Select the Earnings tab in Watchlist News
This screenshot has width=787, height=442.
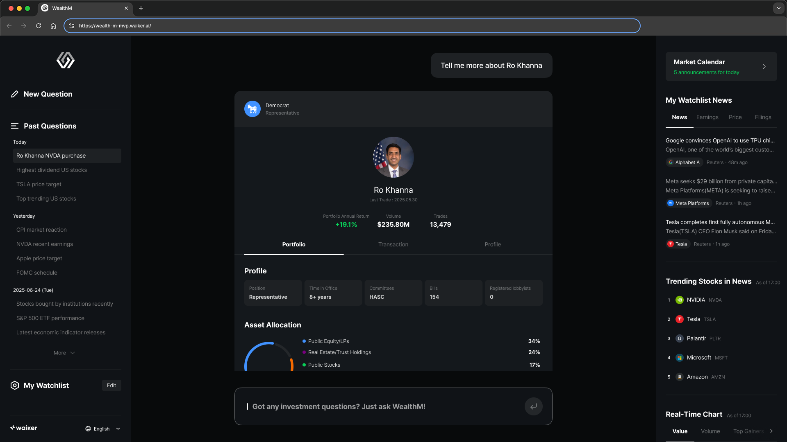[707, 117]
